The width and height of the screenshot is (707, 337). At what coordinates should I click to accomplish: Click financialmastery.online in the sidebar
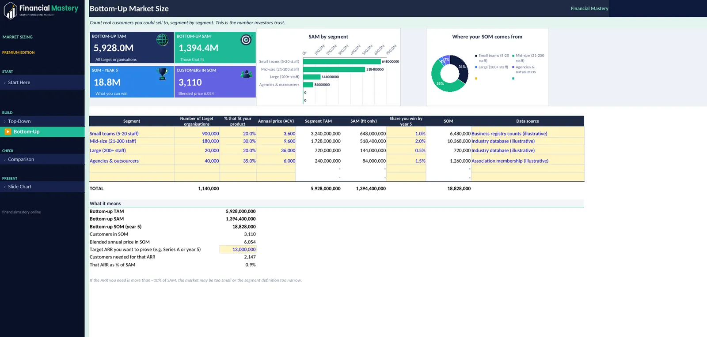pos(21,212)
